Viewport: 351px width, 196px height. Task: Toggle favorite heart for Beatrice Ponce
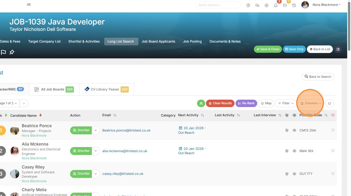pyautogui.click(x=333, y=130)
